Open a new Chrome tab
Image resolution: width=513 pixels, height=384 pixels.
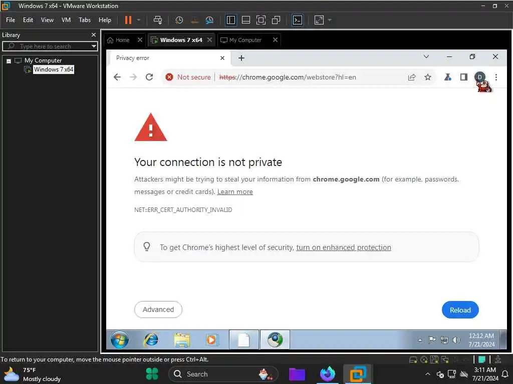coord(241,58)
